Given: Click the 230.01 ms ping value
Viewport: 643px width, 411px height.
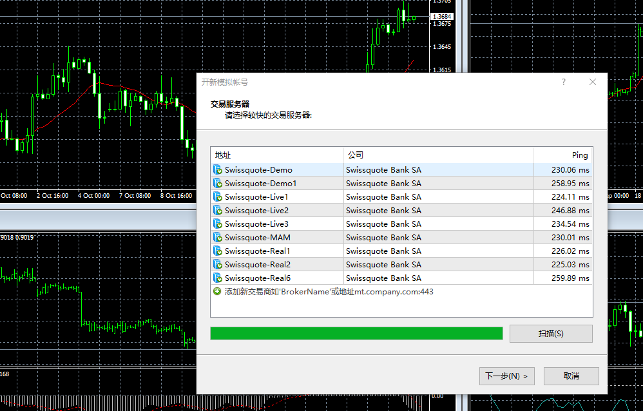Looking at the screenshot, I should pyautogui.click(x=570, y=238).
